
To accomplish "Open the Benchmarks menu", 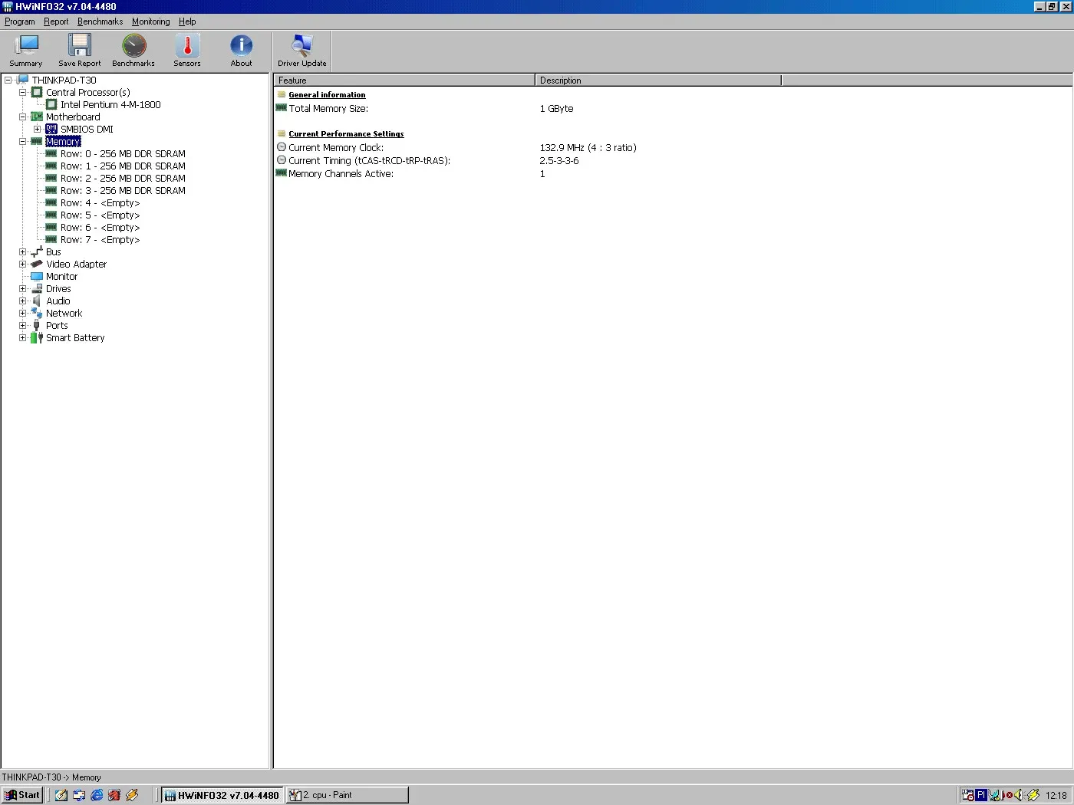I will pos(100,21).
